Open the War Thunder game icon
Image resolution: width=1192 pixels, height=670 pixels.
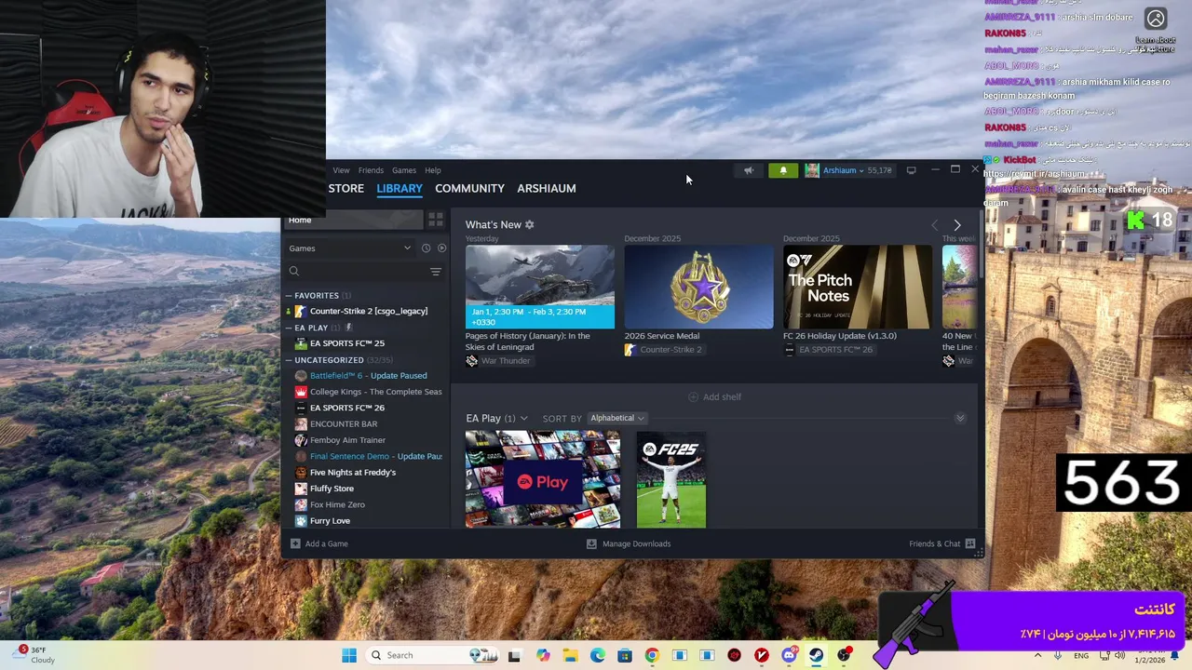472,361
